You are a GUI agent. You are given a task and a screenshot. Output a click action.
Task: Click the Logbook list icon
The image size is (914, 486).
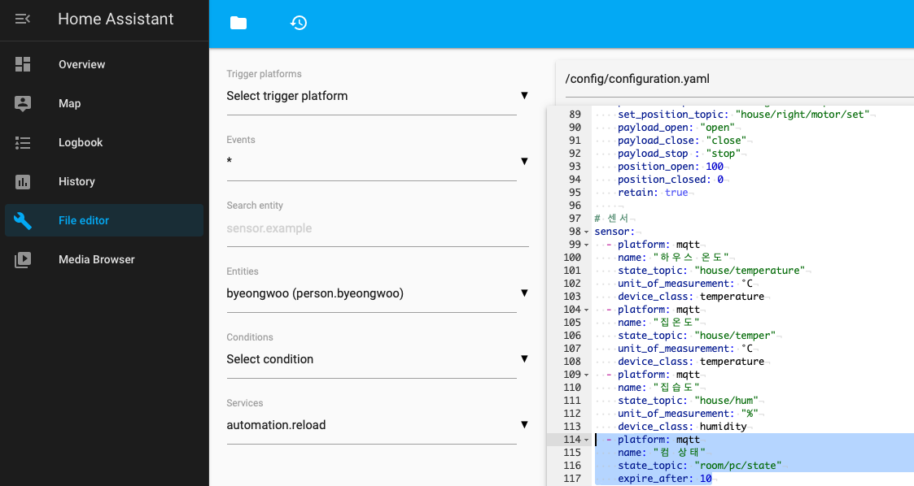[23, 142]
